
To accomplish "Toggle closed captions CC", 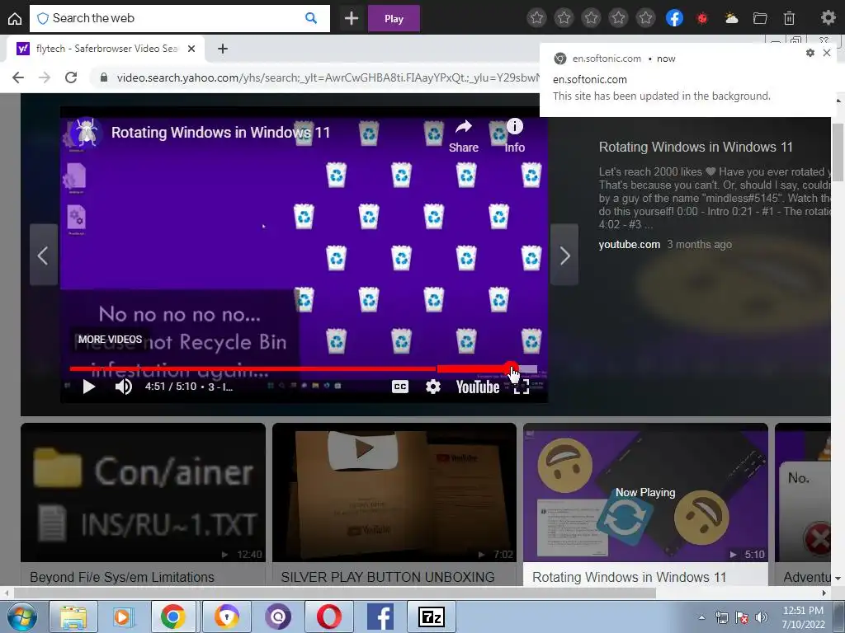I will click(x=400, y=387).
